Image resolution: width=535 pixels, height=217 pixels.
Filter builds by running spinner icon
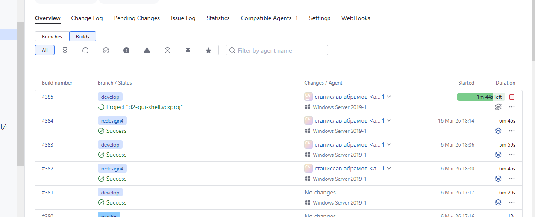85,50
